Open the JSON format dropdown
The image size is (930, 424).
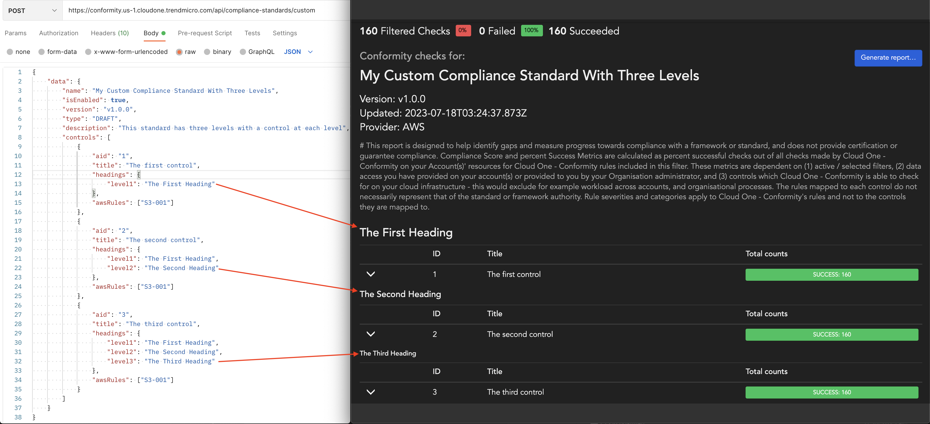point(298,52)
